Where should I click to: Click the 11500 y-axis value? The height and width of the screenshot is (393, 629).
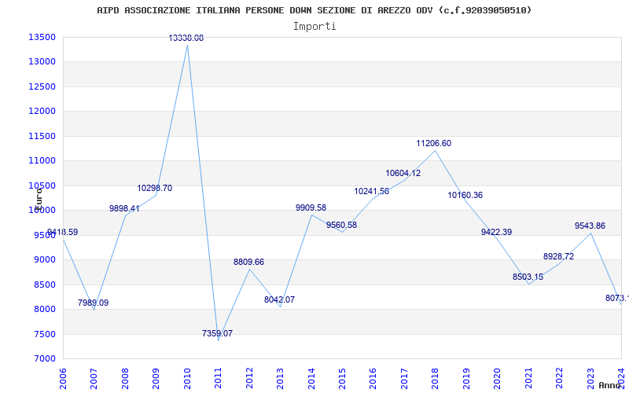[42, 136]
